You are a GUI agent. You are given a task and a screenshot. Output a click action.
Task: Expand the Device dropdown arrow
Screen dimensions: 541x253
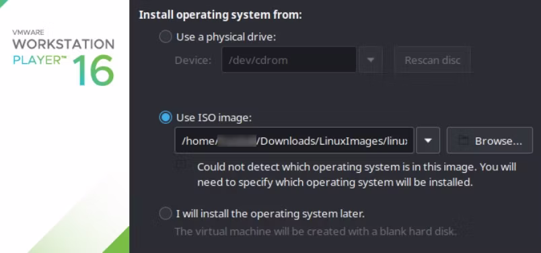click(371, 60)
